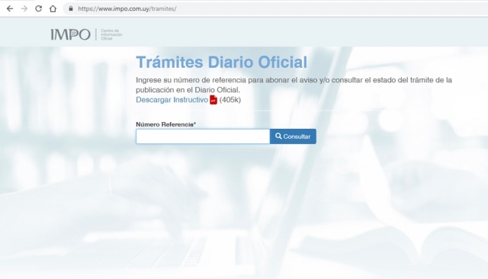Click the IMPO logo
488x279 pixels.
point(71,34)
